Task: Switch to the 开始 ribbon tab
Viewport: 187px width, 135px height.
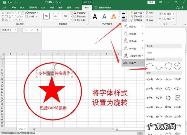Action: [14, 8]
